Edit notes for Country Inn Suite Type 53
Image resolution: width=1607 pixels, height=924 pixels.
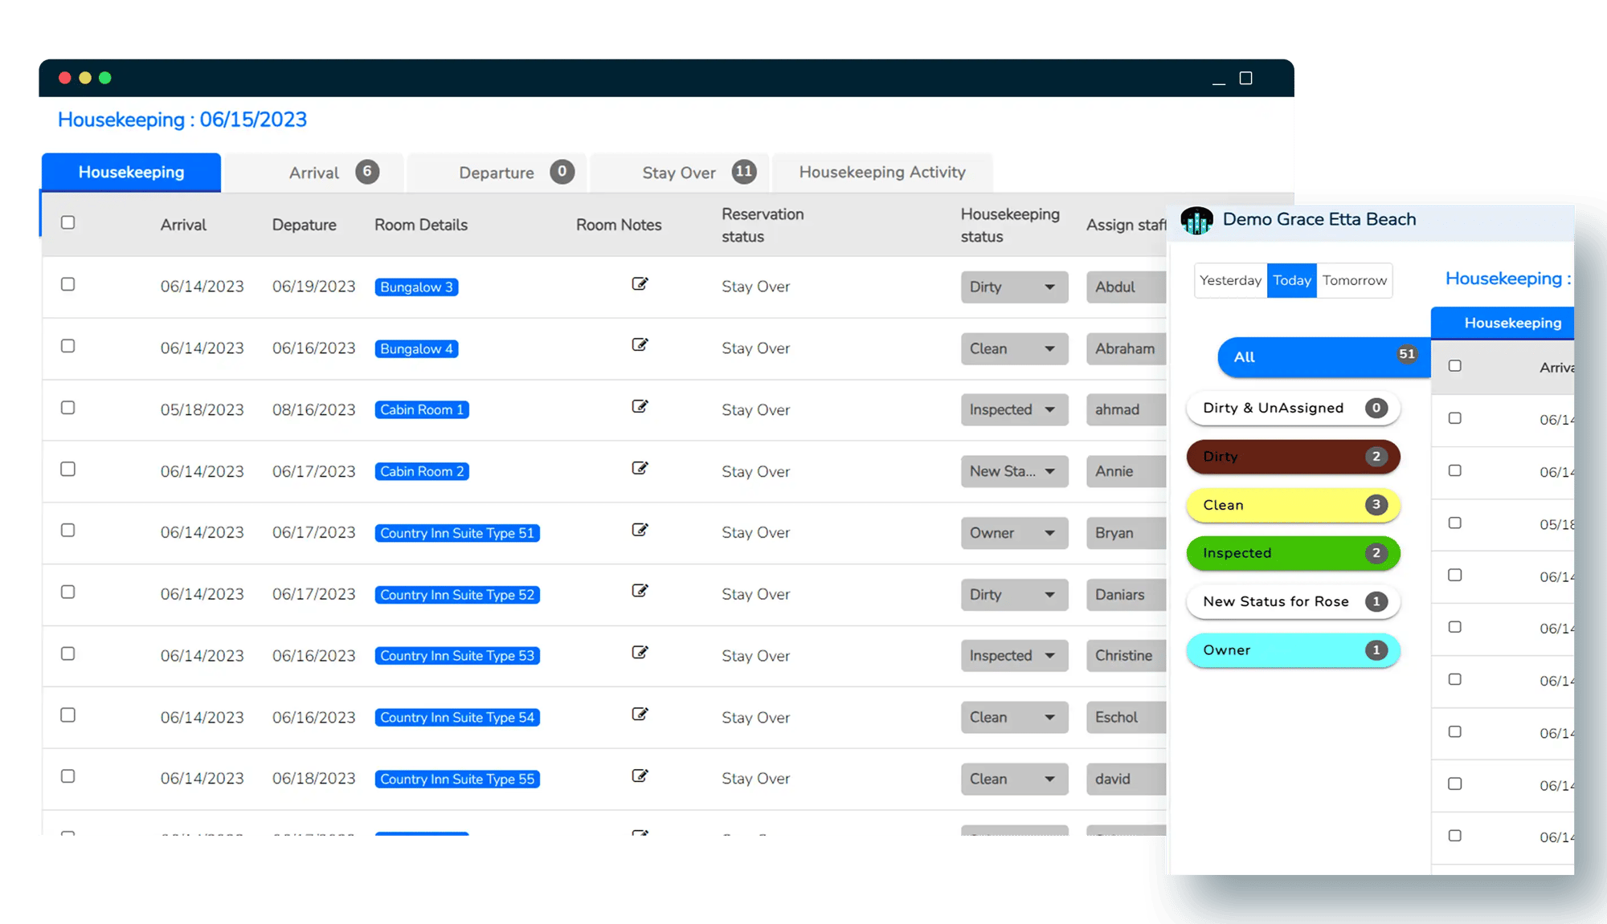click(640, 653)
